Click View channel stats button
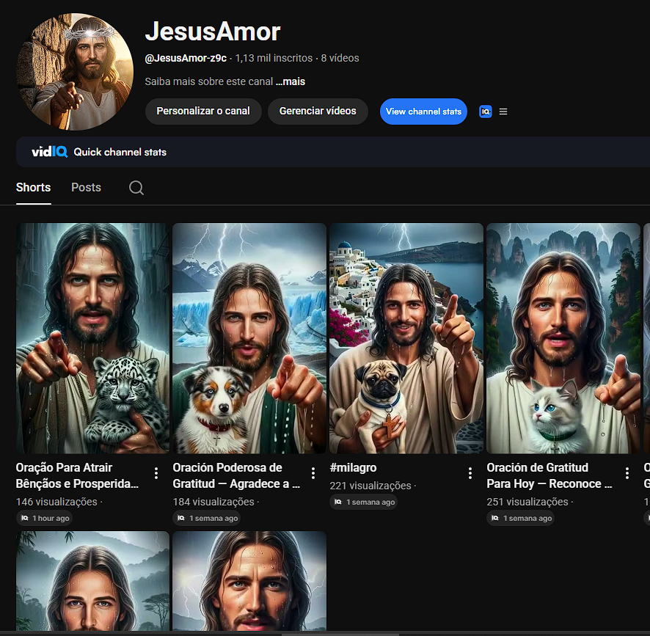650x636 pixels. point(423,112)
